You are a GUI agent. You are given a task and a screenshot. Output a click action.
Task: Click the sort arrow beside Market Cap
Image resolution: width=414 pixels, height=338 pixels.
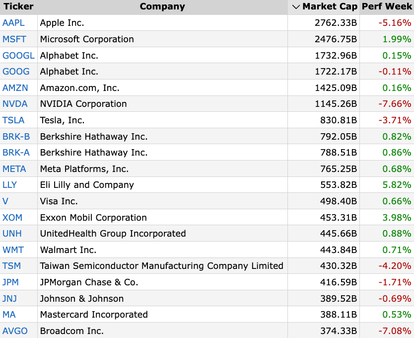pyautogui.click(x=296, y=7)
